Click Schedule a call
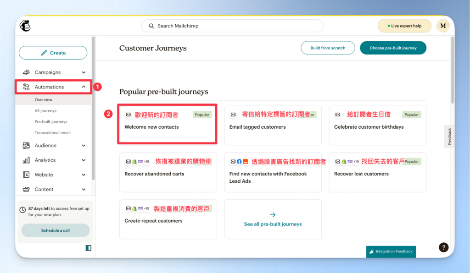Viewport: 470px width, 273px height. [x=56, y=230]
